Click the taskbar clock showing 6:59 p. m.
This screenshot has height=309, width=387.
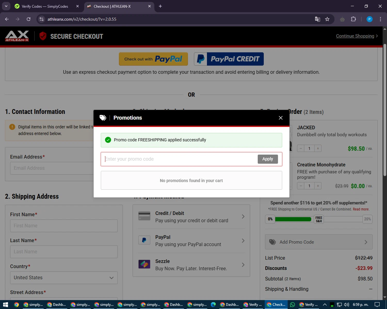point(360,305)
